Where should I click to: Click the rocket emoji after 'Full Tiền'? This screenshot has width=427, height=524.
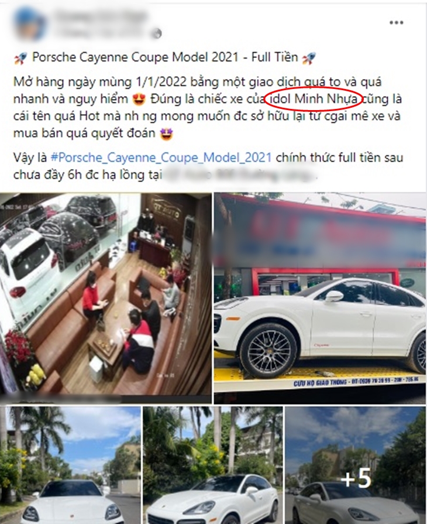tap(308, 58)
